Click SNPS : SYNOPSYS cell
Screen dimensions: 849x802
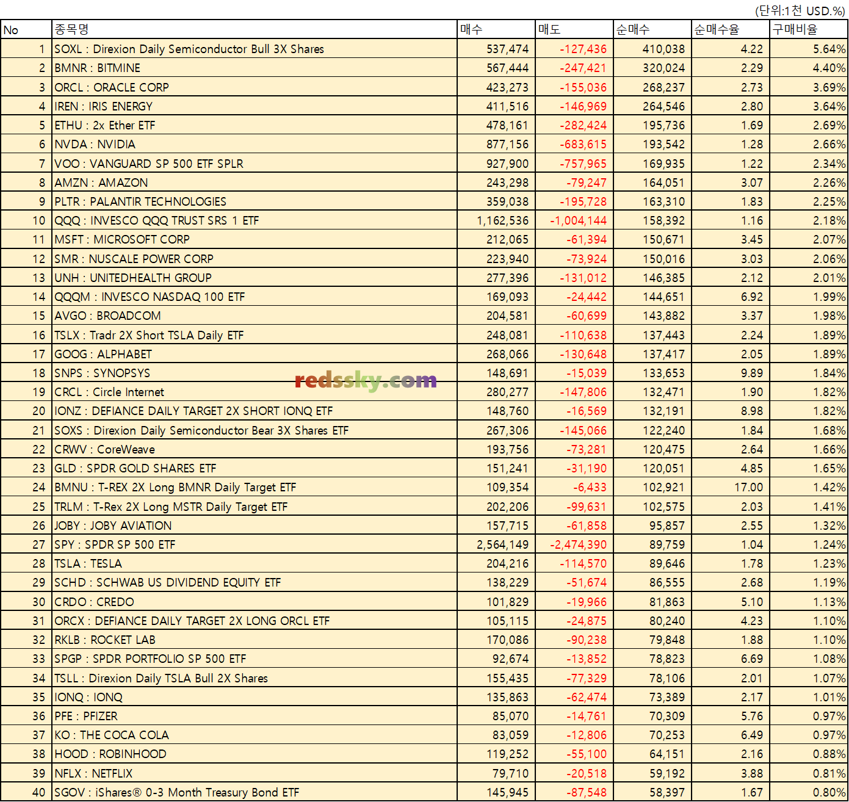255,373
